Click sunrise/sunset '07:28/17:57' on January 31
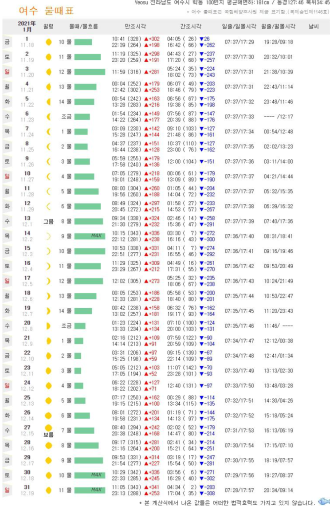This screenshot has width=330, height=506. (x=239, y=490)
